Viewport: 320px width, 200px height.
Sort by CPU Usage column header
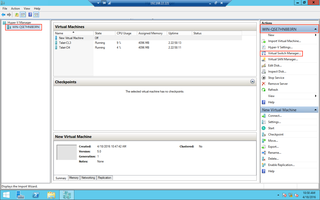[x=126, y=33]
